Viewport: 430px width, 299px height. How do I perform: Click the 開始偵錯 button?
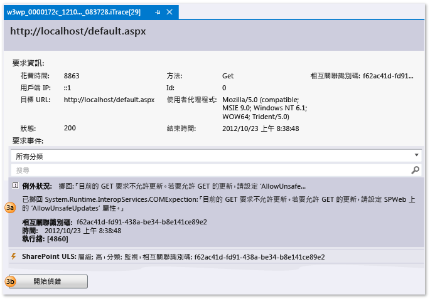click(x=48, y=281)
